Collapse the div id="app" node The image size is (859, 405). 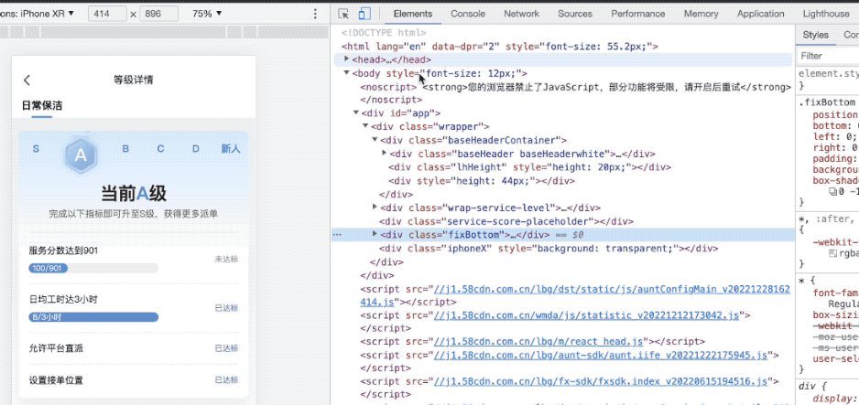pos(355,113)
